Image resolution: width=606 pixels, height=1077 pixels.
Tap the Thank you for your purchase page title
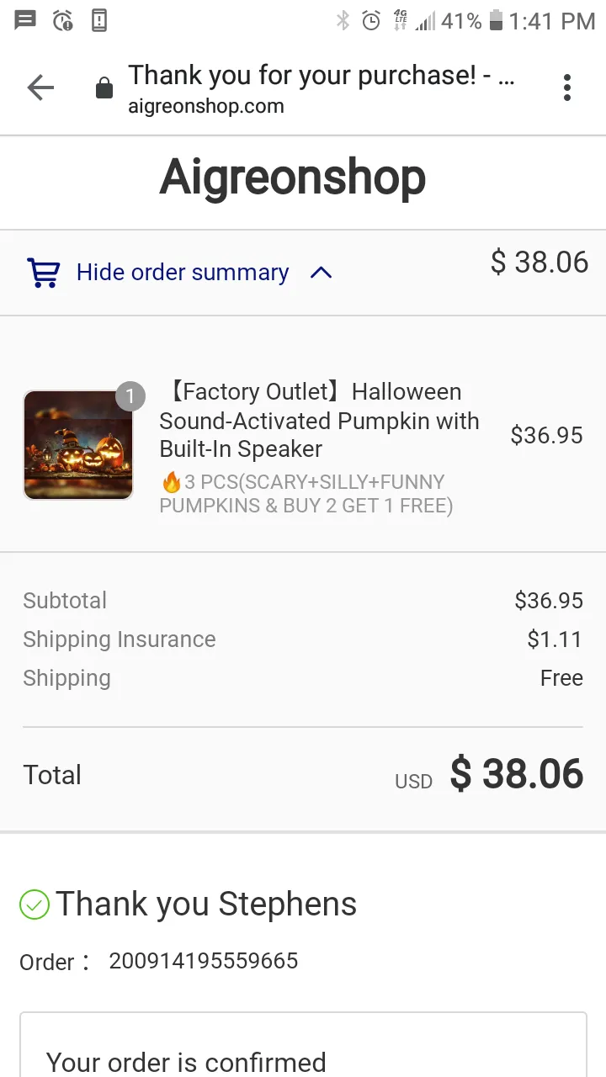322,76
